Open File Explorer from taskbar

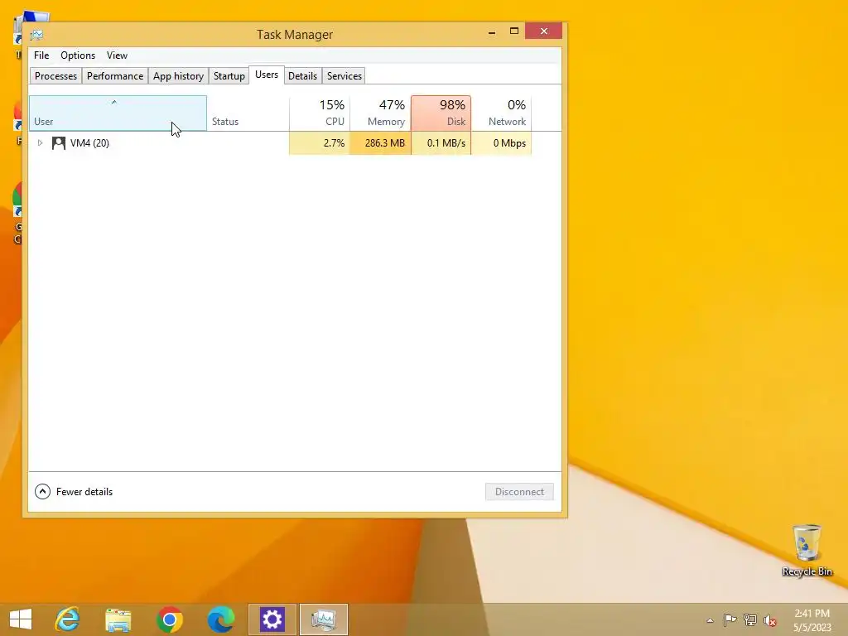[x=118, y=619]
